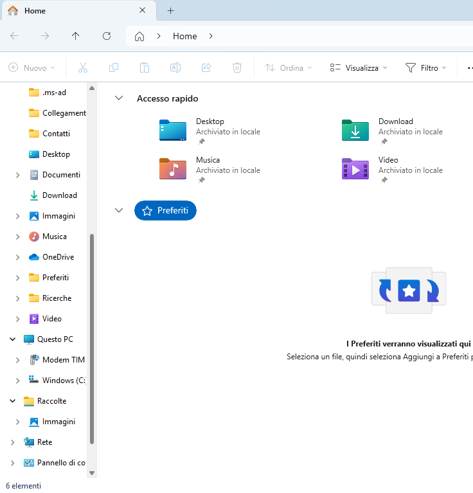Expand the OneDrive tree node

pyautogui.click(x=17, y=258)
